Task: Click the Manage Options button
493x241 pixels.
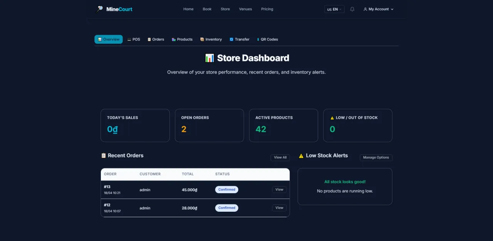Action: [x=376, y=157]
